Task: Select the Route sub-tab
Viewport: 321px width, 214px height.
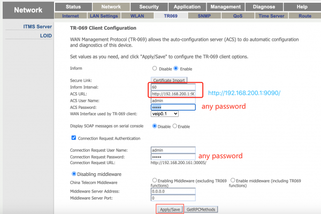Action: [305, 16]
